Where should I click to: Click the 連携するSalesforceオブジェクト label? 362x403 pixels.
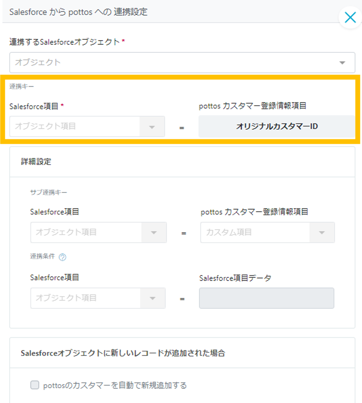(64, 42)
